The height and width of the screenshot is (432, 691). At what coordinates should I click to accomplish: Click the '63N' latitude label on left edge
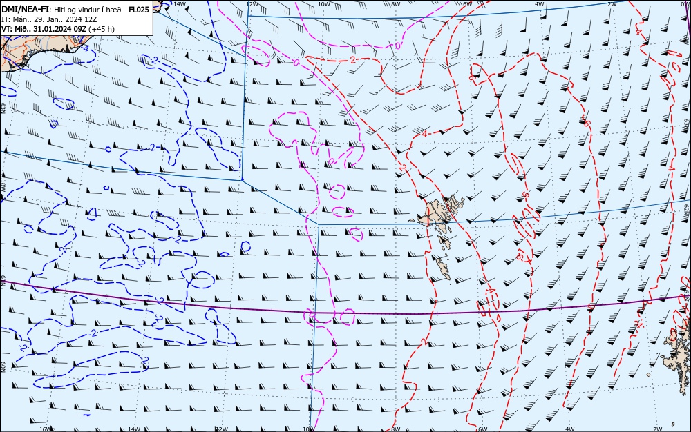(3, 108)
